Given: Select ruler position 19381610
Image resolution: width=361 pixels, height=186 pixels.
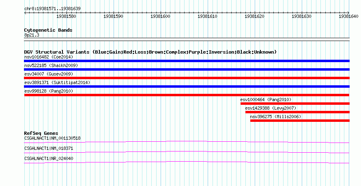Looking at the screenshot, I should click(207, 16).
